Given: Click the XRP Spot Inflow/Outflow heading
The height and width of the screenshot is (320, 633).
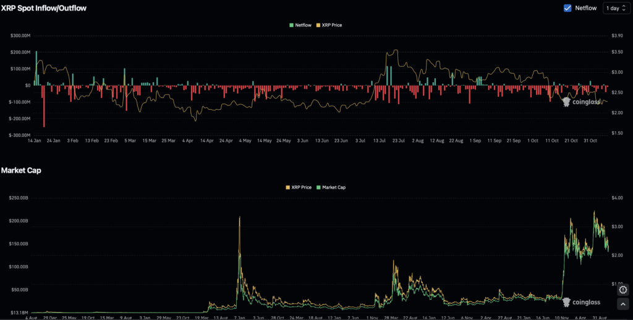Looking at the screenshot, I should click(44, 8).
